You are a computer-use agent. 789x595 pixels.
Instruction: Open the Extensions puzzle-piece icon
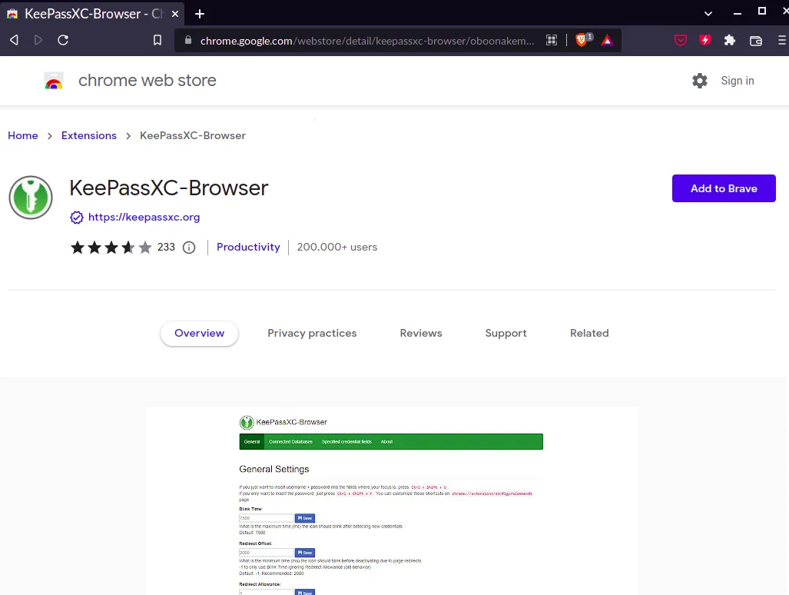coord(729,40)
